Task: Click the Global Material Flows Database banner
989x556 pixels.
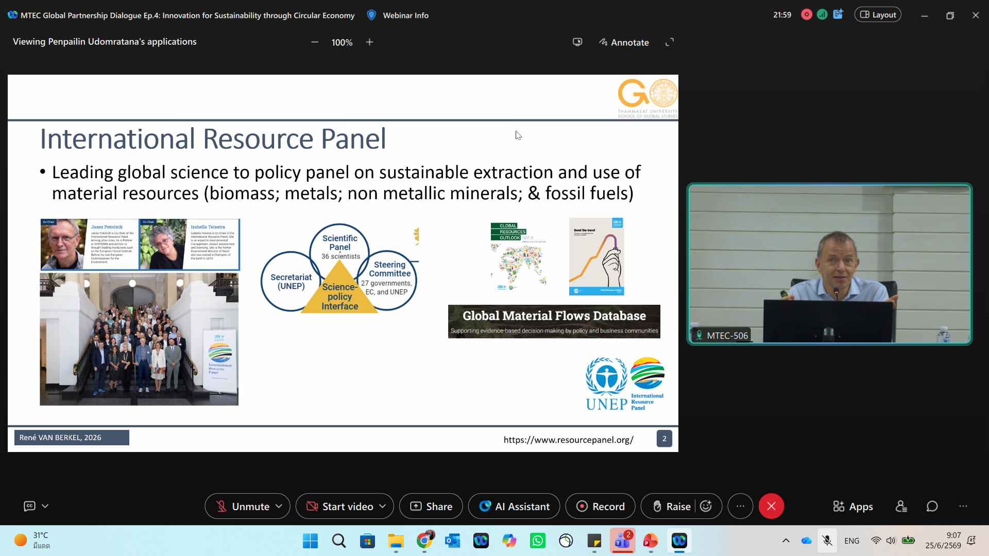Action: pos(554,321)
